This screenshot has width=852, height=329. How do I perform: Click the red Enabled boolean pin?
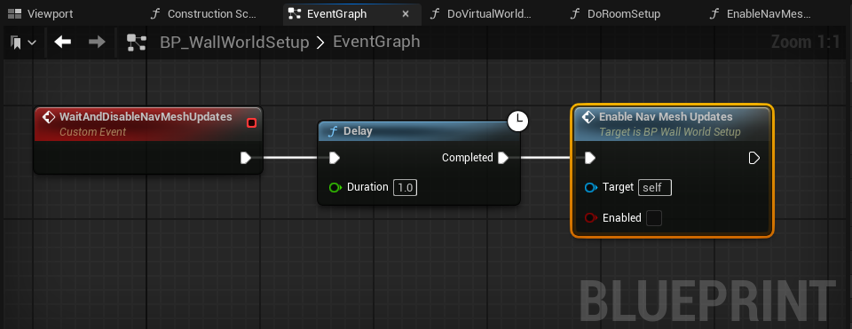[591, 218]
